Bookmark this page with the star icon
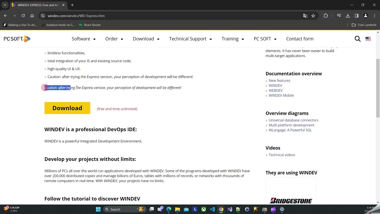Screen dimensions: 380x214 313,16
